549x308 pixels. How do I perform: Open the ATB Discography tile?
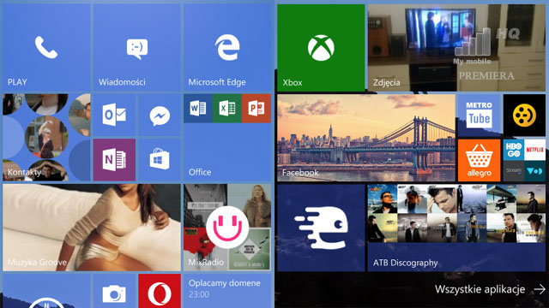coord(456,228)
